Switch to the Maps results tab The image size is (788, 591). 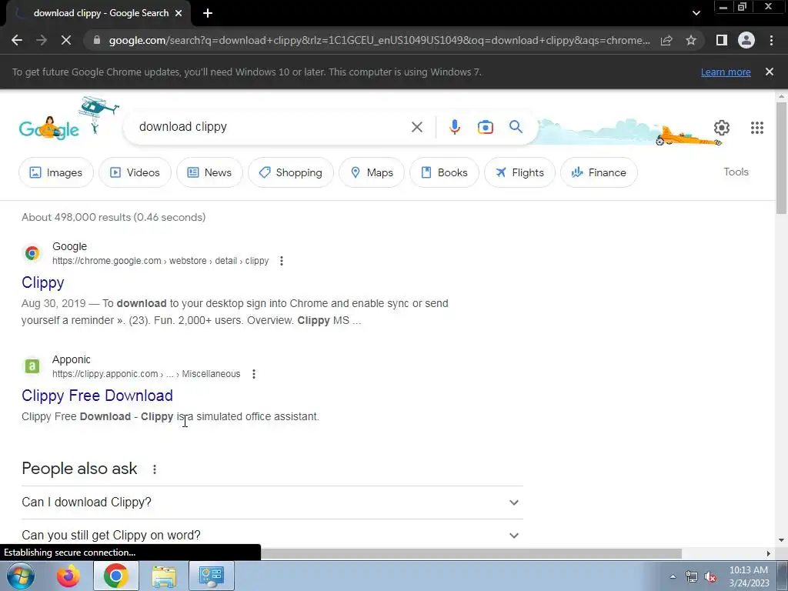click(x=372, y=172)
